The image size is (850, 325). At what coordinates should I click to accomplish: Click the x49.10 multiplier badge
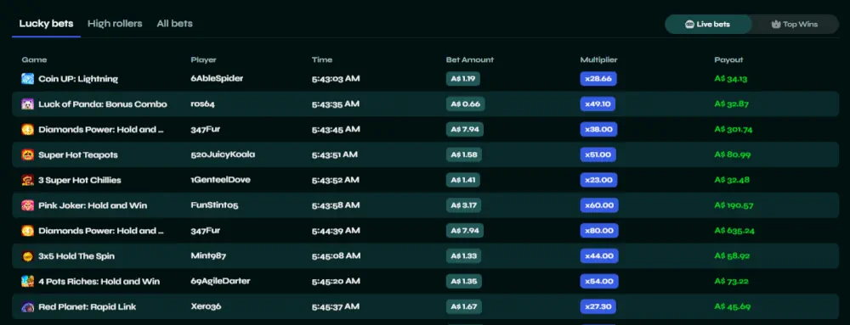598,104
